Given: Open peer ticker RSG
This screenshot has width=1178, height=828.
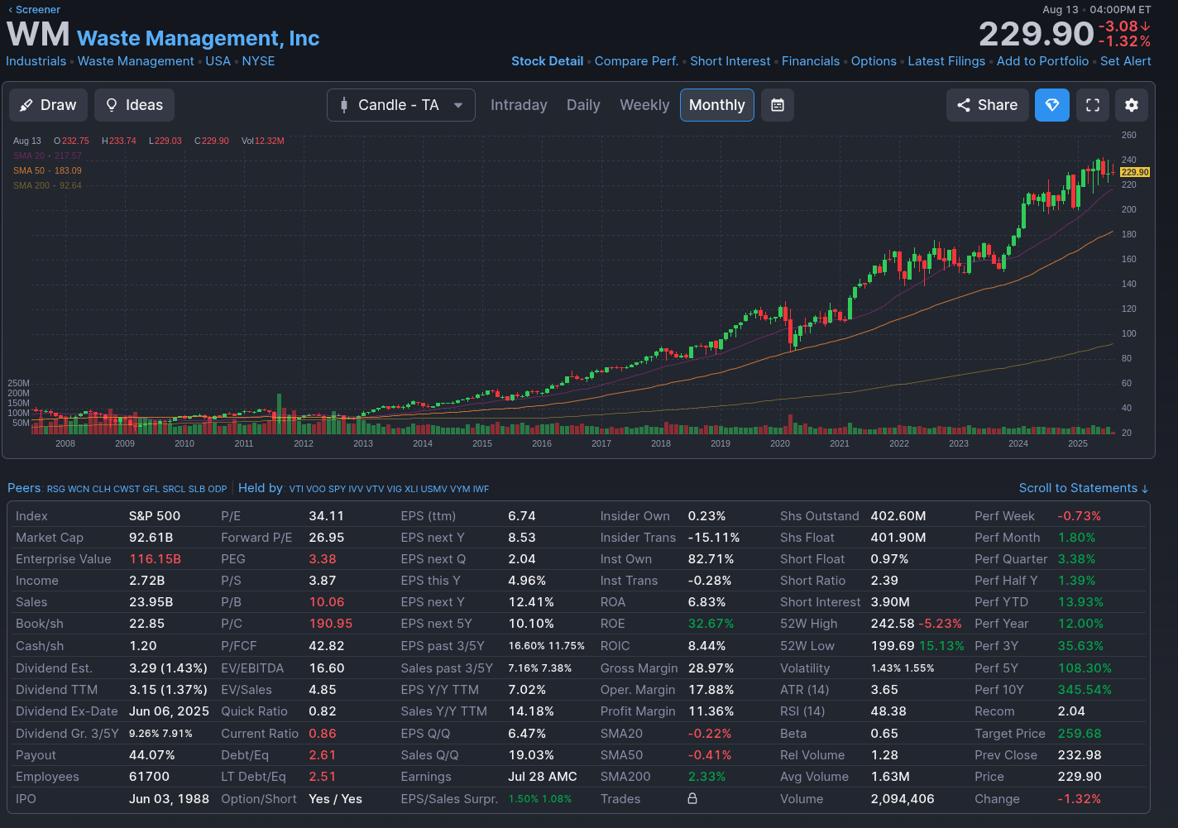Looking at the screenshot, I should click(x=55, y=489).
